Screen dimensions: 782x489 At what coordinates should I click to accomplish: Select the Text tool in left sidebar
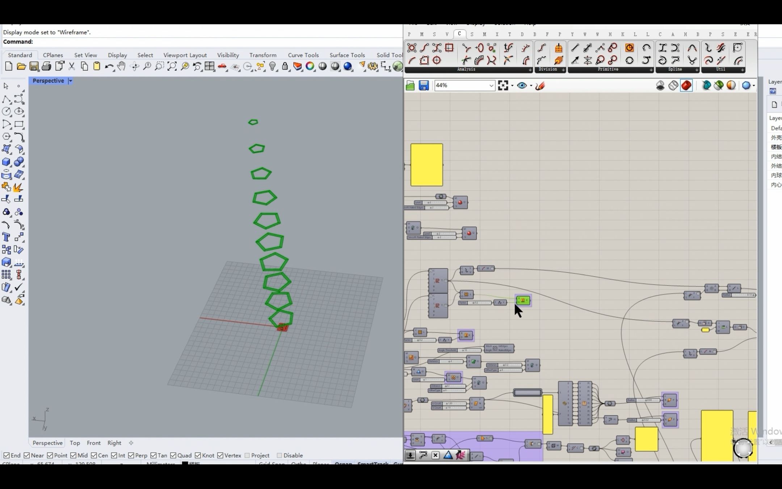point(6,237)
